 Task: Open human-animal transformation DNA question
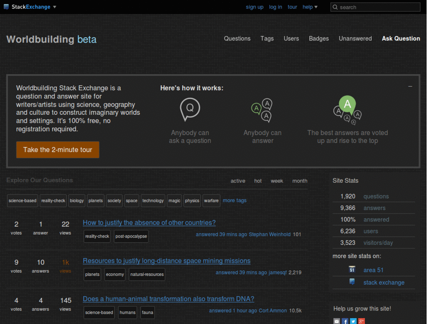click(168, 299)
